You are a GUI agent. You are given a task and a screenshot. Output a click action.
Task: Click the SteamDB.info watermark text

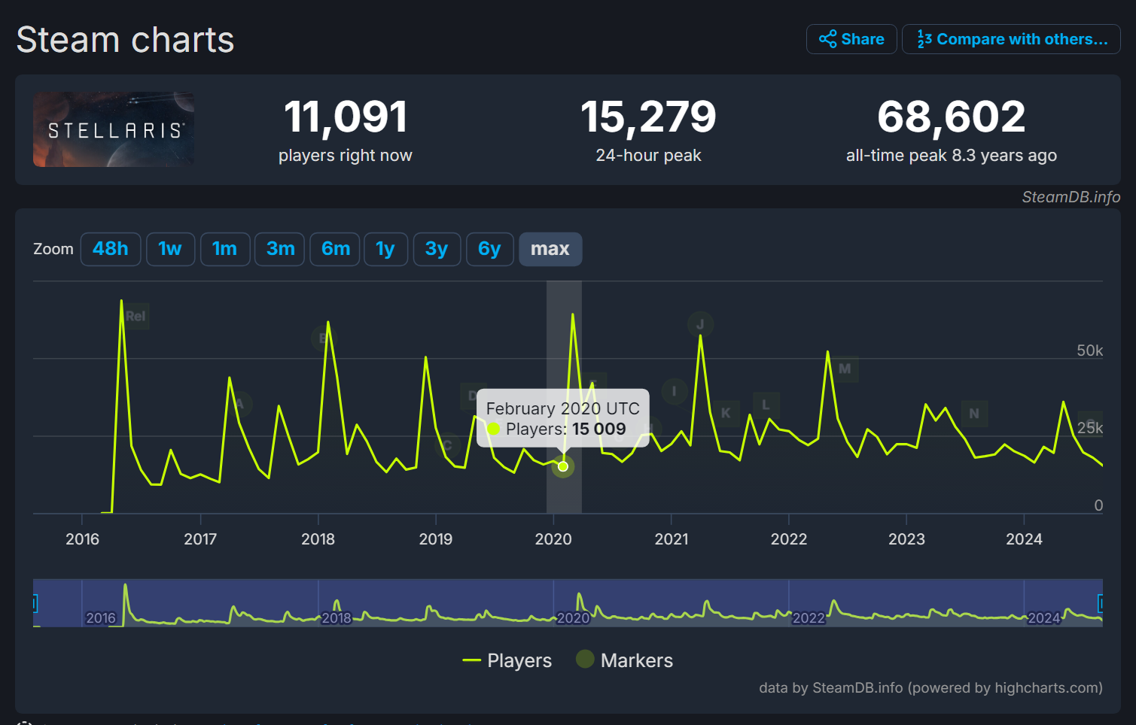tap(1071, 197)
